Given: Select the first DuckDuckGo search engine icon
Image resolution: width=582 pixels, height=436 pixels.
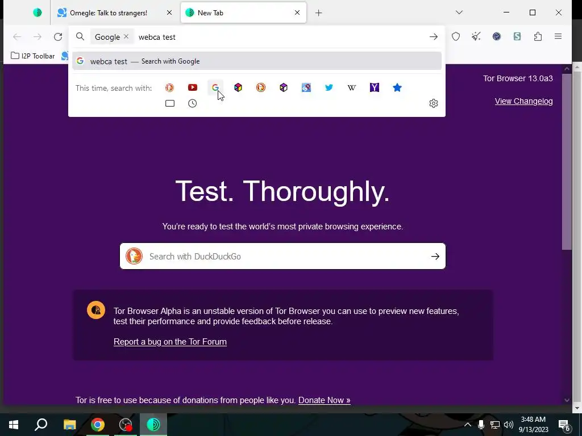Looking at the screenshot, I should 169,87.
